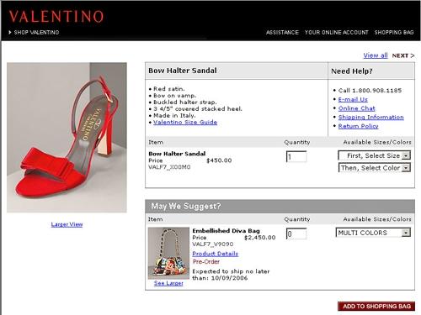This screenshot has width=421, height=315.
Task: Select the item code VALF7_V9090
Action: [213, 244]
